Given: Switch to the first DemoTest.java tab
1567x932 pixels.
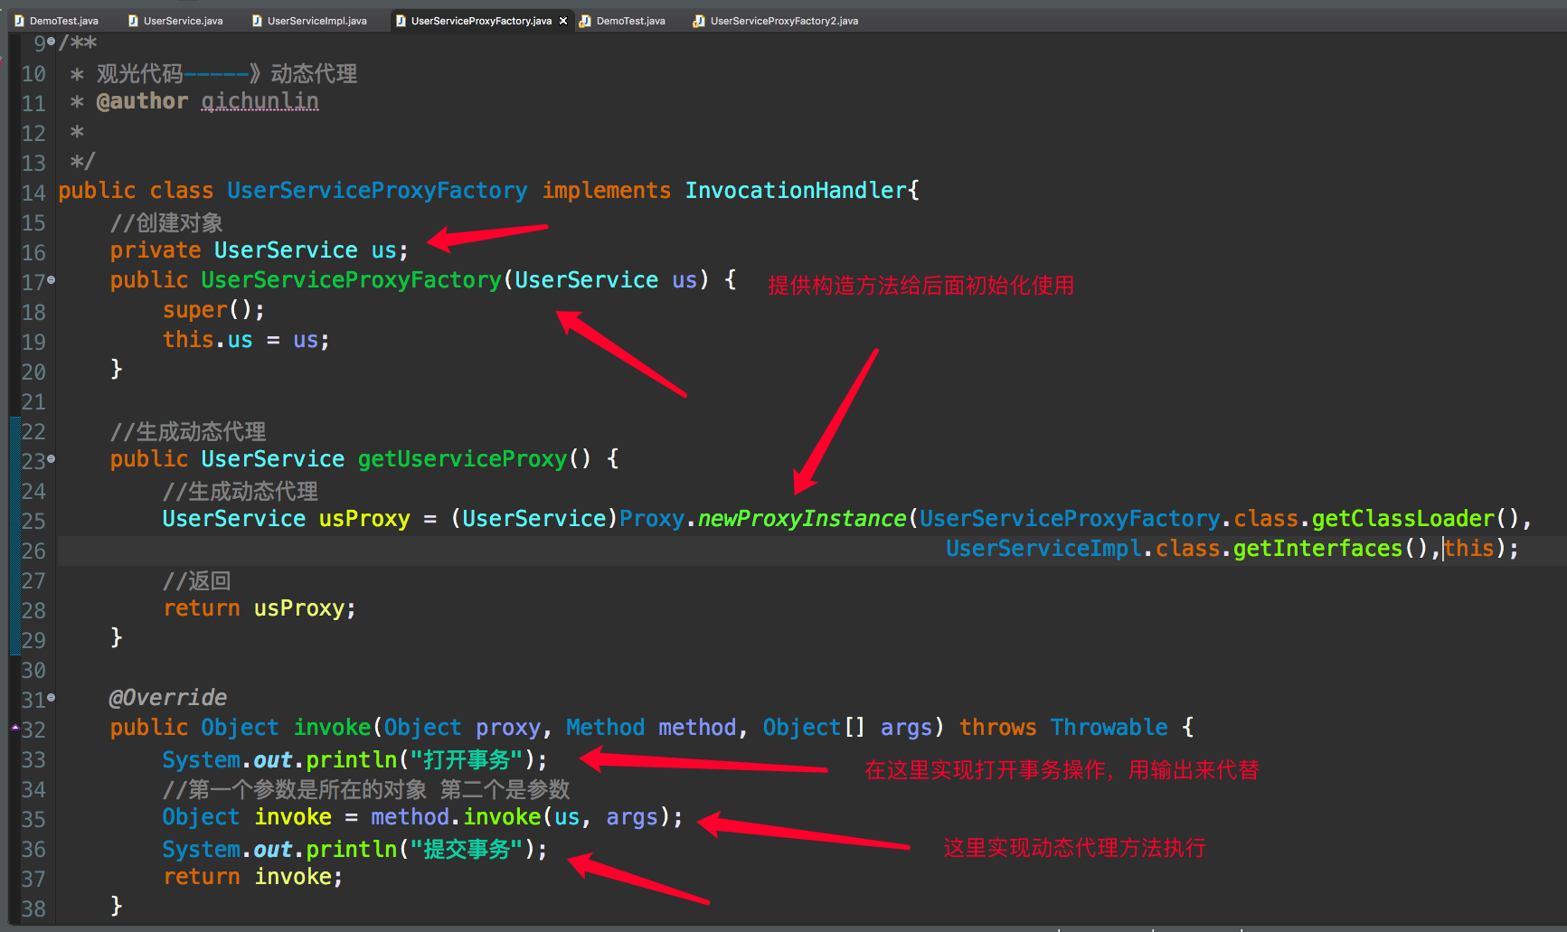Looking at the screenshot, I should tap(57, 21).
